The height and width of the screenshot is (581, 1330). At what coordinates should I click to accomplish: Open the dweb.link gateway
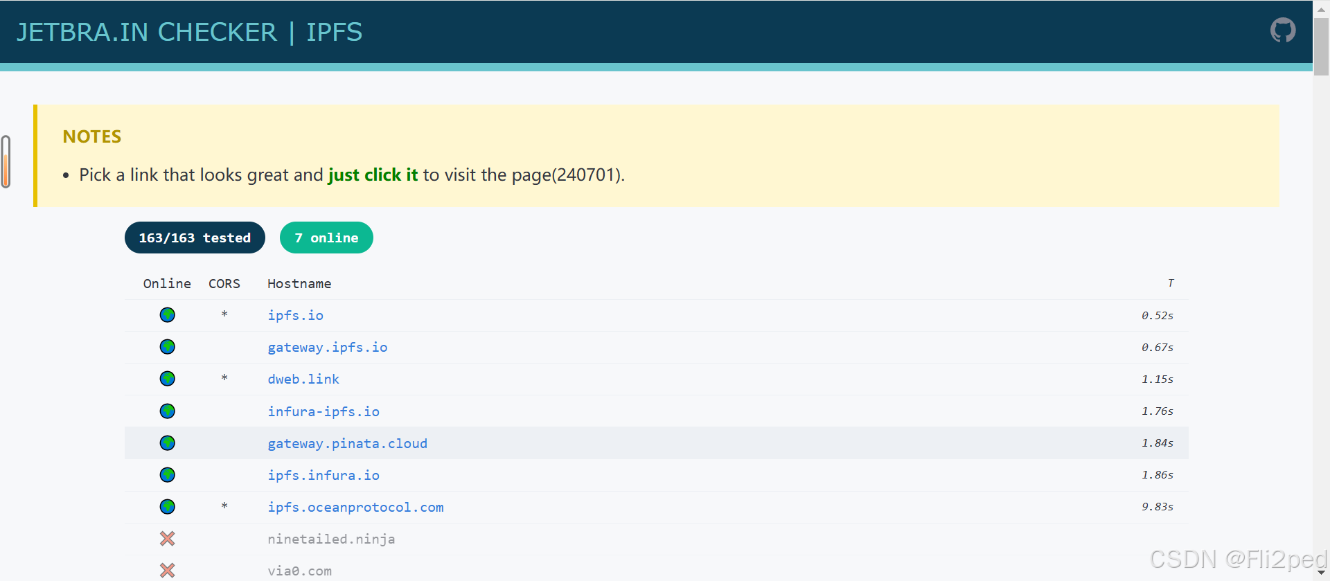[303, 379]
